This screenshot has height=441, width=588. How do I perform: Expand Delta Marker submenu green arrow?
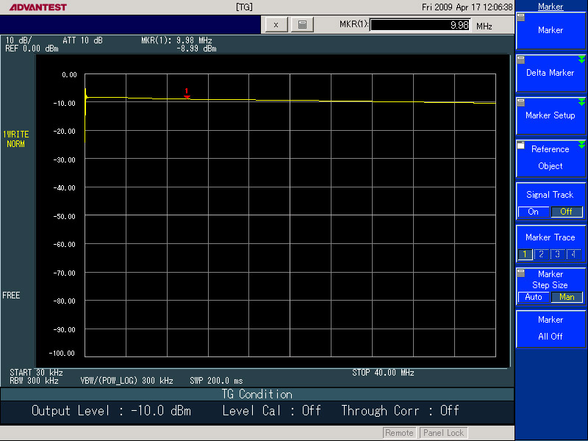click(581, 59)
